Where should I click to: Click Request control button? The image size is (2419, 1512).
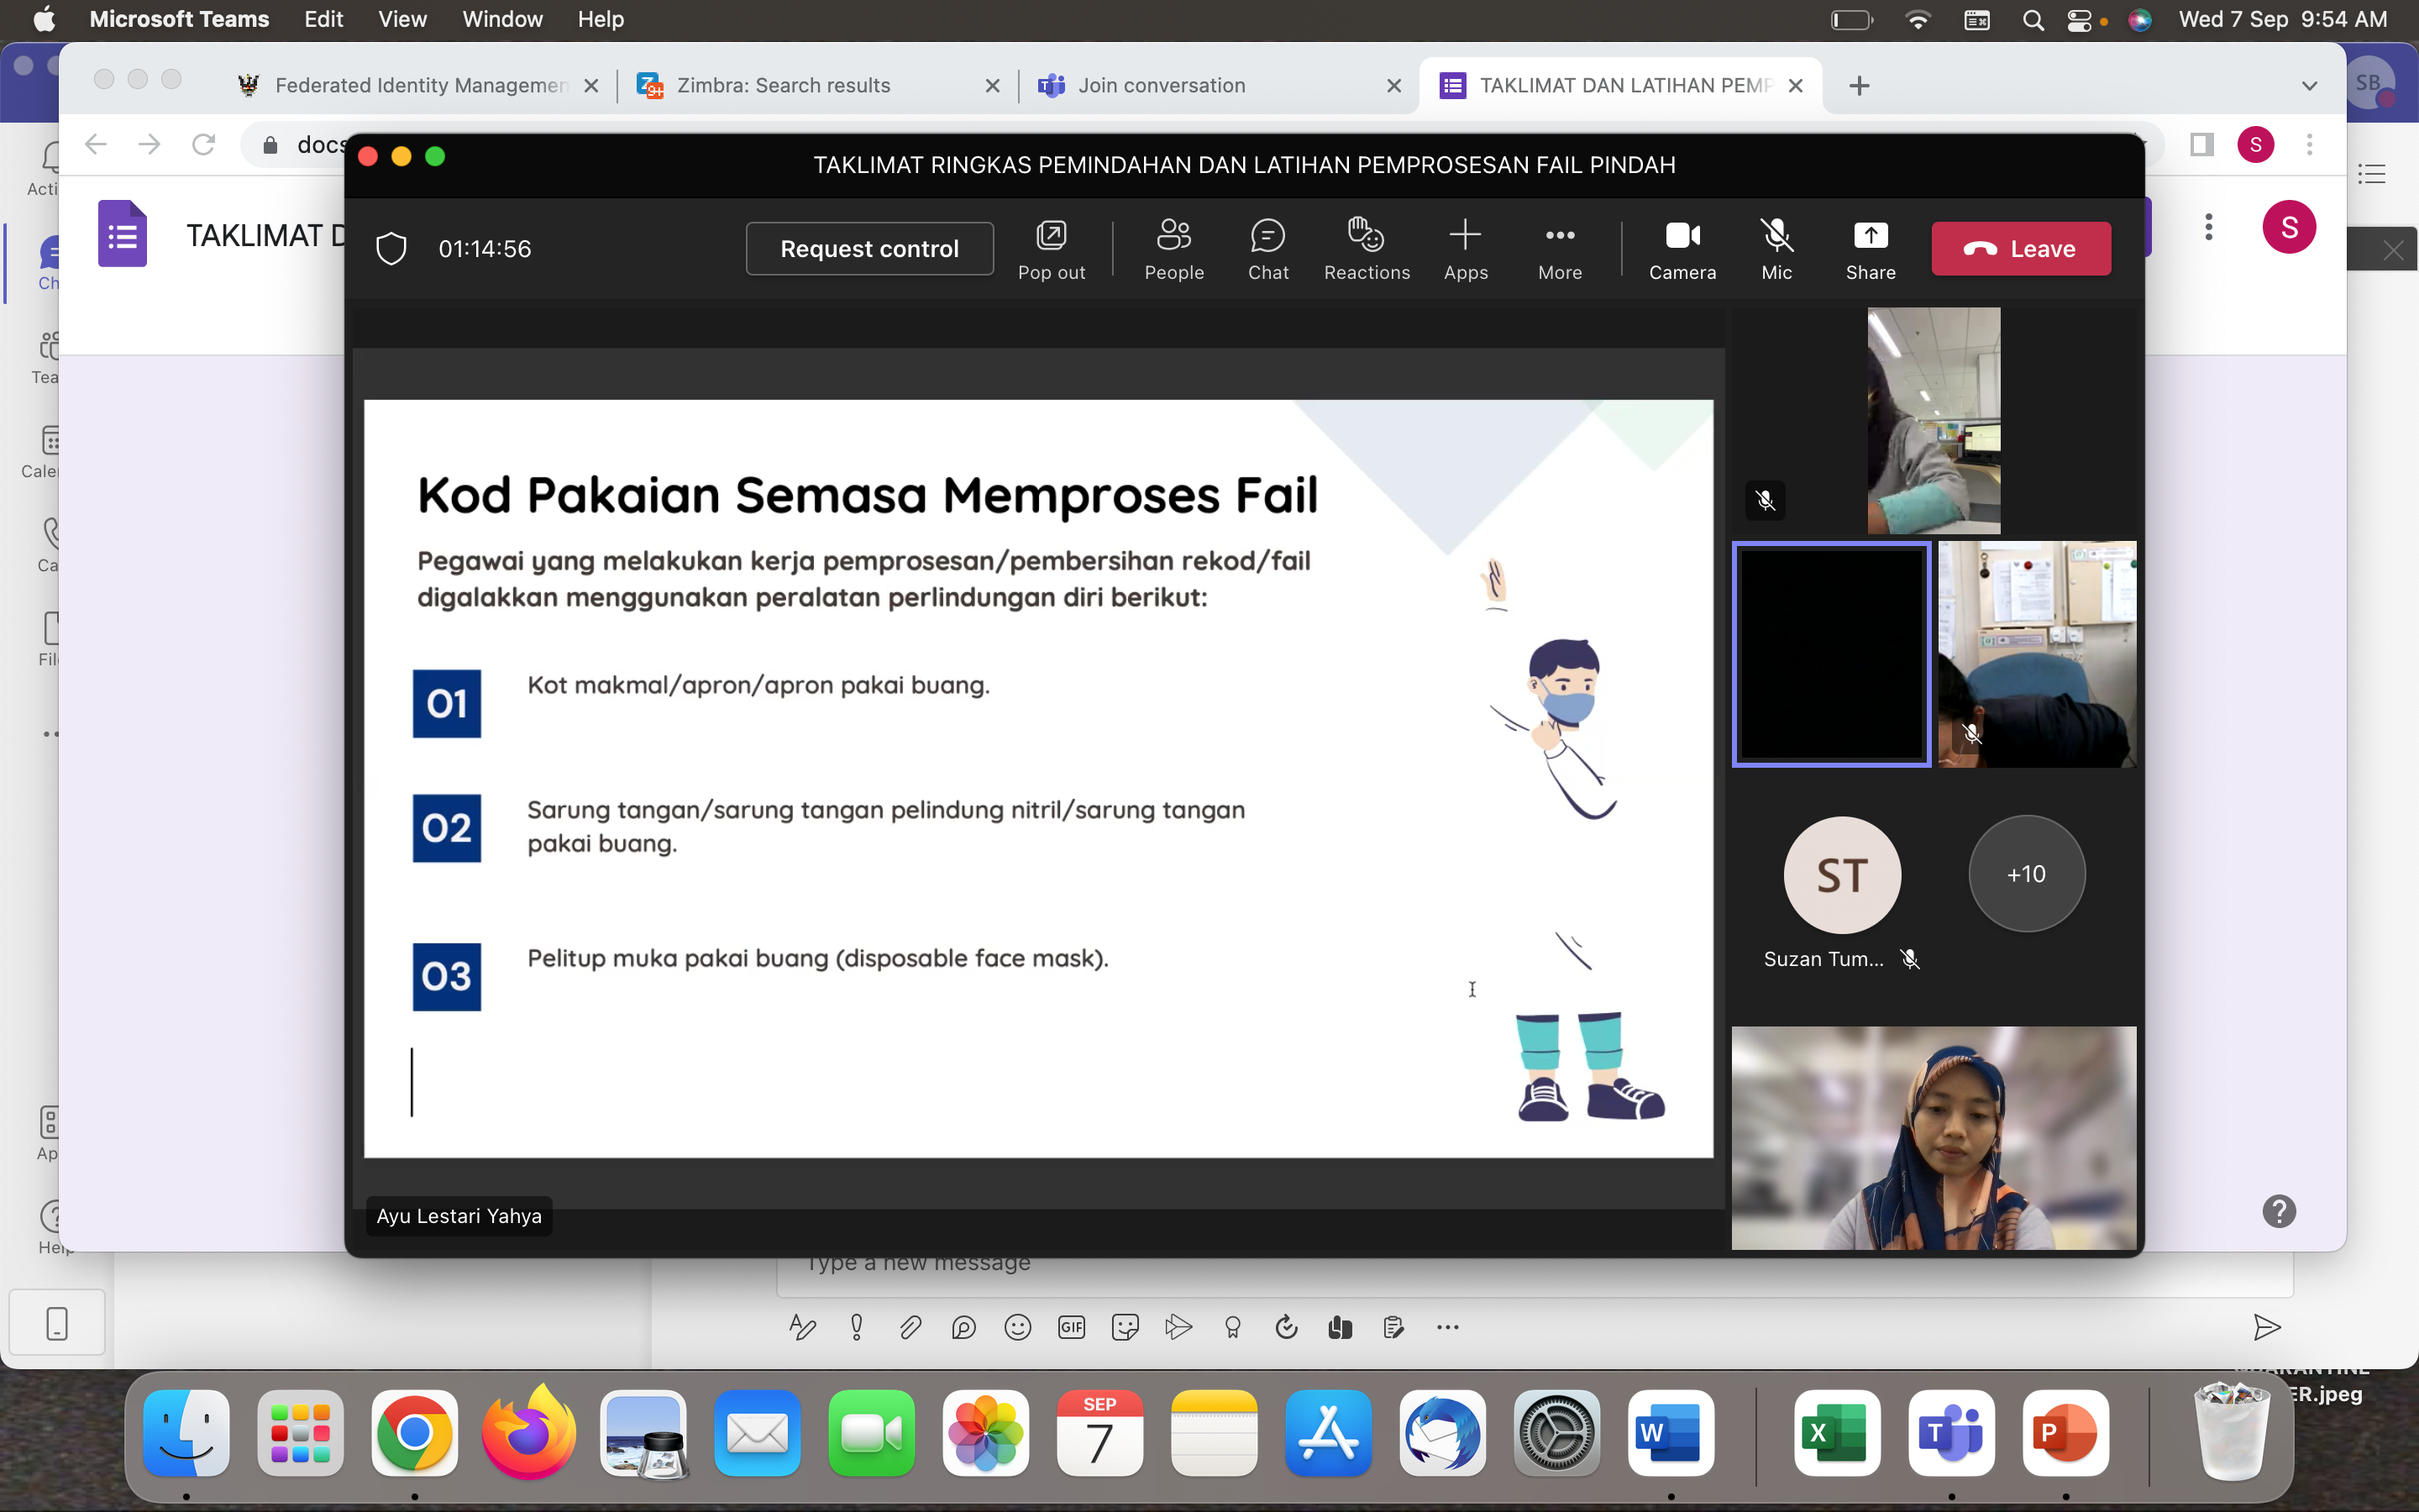pyautogui.click(x=869, y=249)
